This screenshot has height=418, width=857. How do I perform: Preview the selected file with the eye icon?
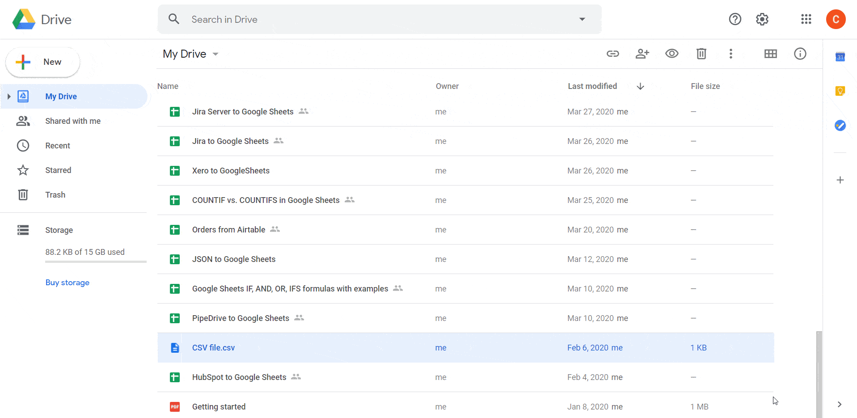(671, 54)
